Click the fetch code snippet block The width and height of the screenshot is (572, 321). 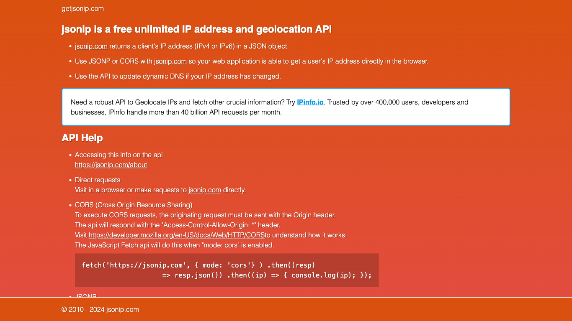coord(227,270)
